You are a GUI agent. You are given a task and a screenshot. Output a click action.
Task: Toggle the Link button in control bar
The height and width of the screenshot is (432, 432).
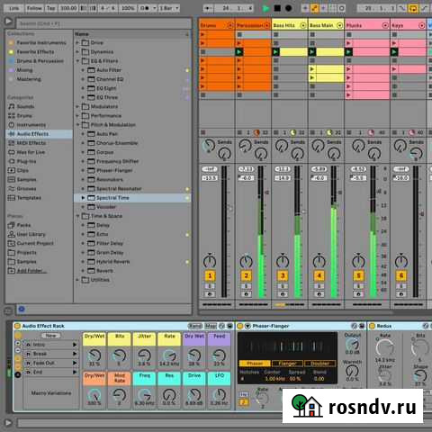pos(14,8)
